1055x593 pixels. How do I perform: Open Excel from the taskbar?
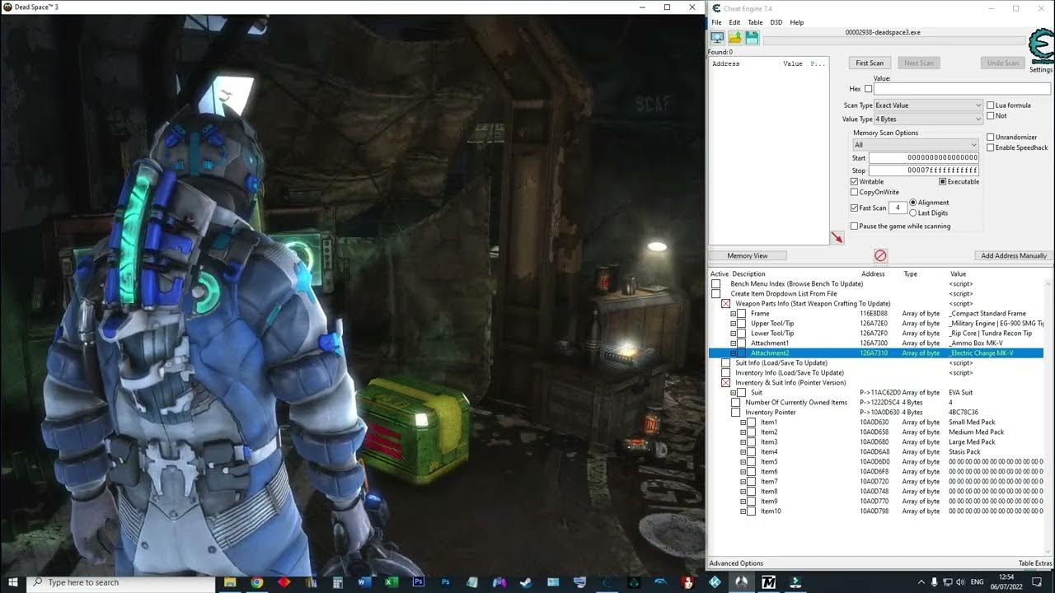(392, 582)
